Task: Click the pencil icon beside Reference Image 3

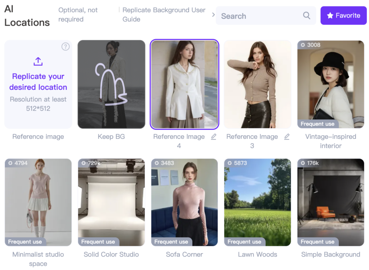Action: (x=287, y=137)
